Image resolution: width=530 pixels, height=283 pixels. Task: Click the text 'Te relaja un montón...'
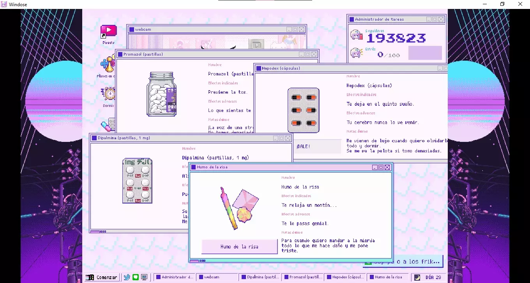tap(309, 205)
